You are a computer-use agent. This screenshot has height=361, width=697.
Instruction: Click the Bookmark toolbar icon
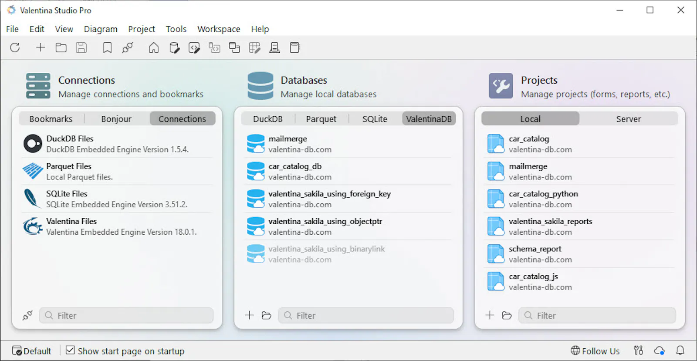[x=107, y=47]
